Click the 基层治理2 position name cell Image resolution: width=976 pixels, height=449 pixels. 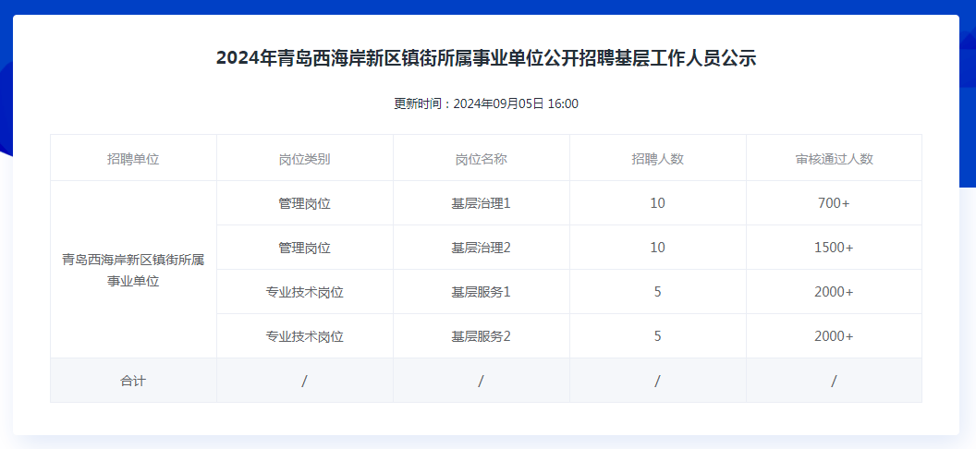tap(482, 248)
